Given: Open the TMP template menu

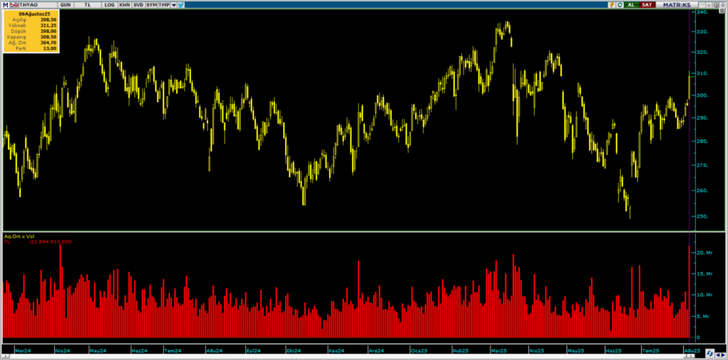Looking at the screenshot, I should [164, 5].
